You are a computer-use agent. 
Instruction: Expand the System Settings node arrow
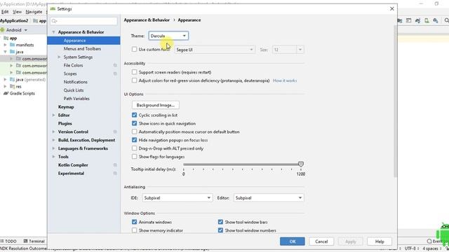tap(59, 57)
